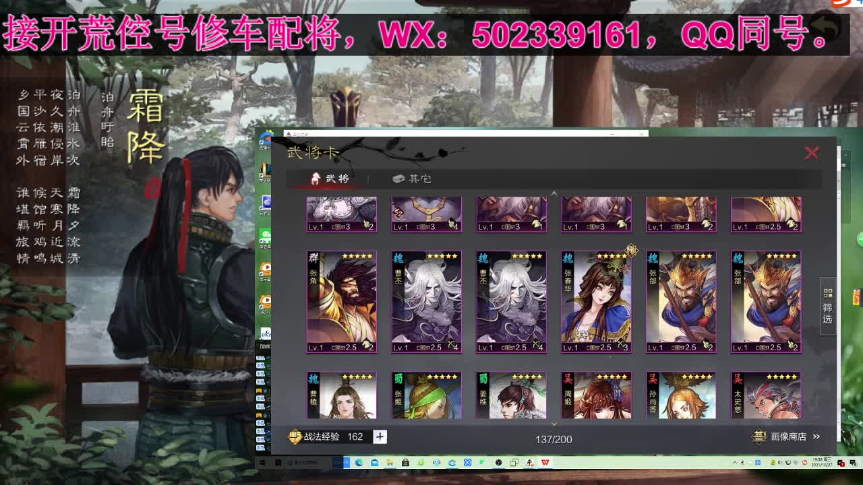Close the 武将卡 panel with the red X
The height and width of the screenshot is (485, 863).
click(x=811, y=153)
